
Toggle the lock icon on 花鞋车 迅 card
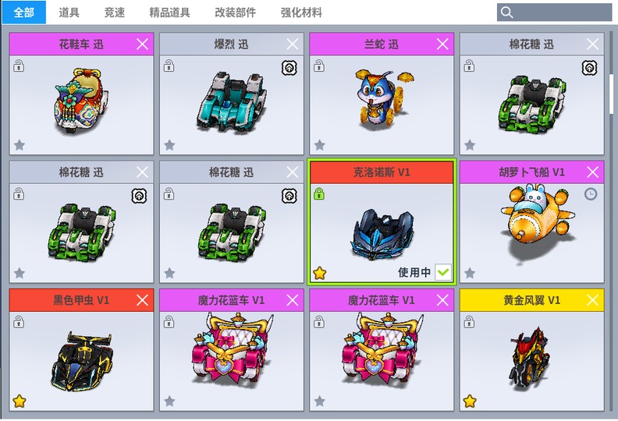click(19, 65)
